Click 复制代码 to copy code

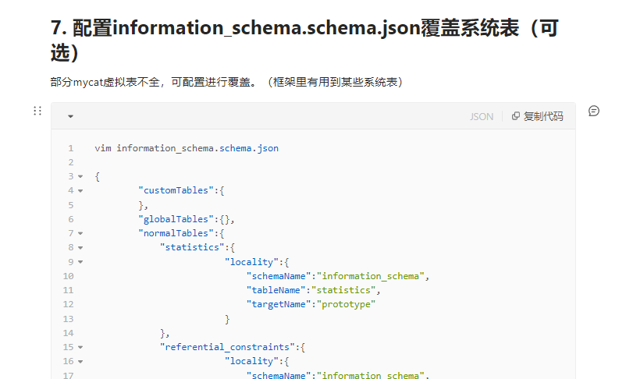pos(543,116)
